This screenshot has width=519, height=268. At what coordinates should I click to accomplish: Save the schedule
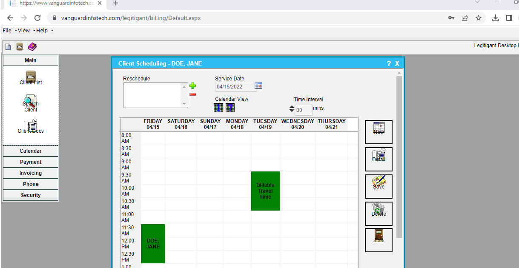pyautogui.click(x=378, y=186)
